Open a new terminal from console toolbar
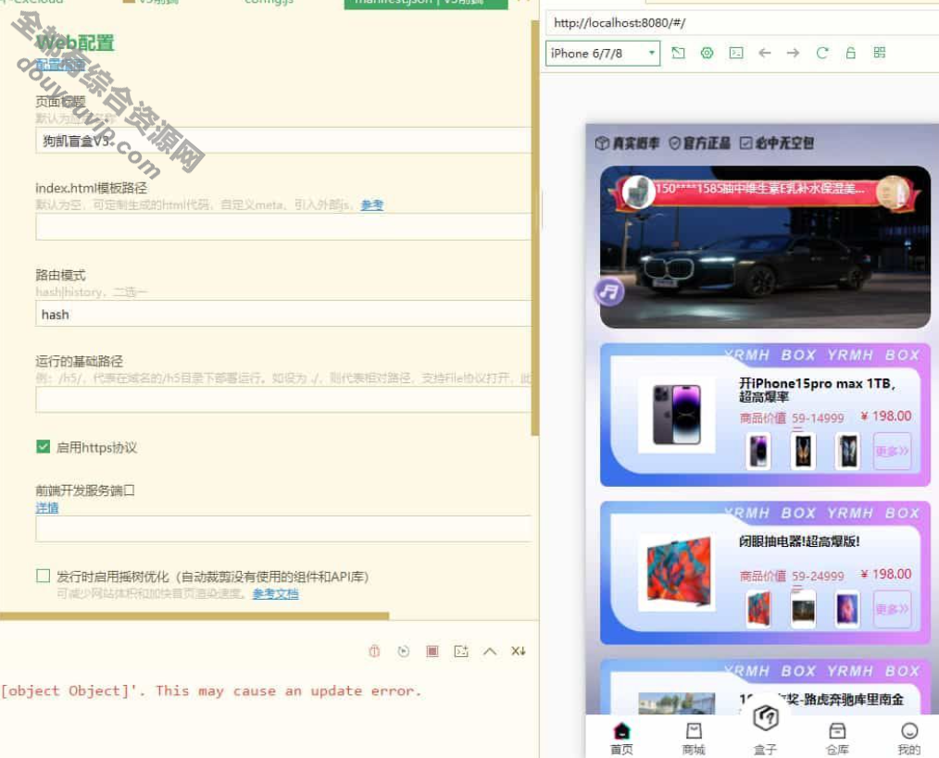The width and height of the screenshot is (939, 758). 461,652
